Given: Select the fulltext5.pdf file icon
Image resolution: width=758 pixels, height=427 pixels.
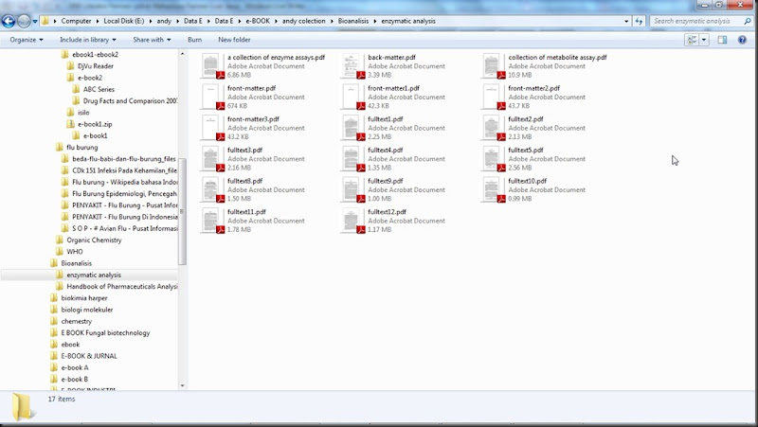Looking at the screenshot, I should 493,158.
